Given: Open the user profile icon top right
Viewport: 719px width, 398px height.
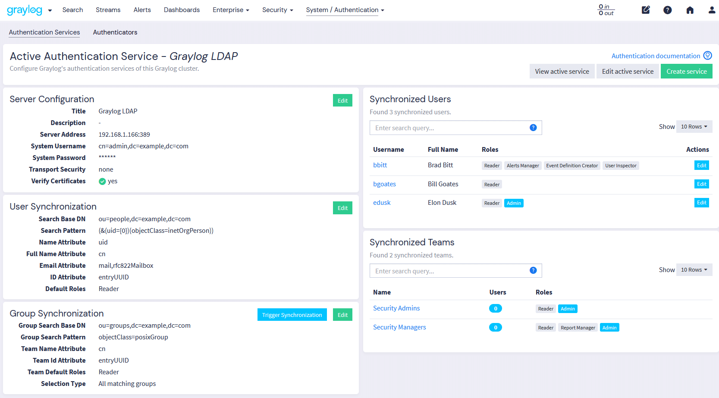Looking at the screenshot, I should point(711,9).
